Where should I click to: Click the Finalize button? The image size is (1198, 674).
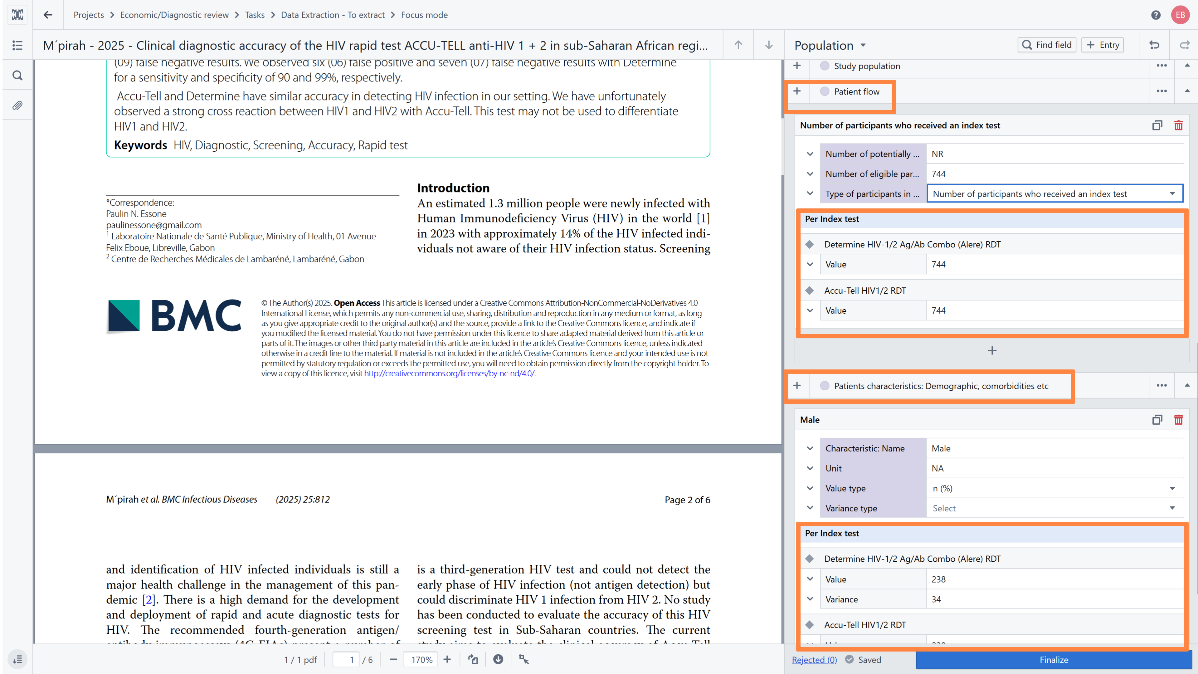coord(1054,660)
